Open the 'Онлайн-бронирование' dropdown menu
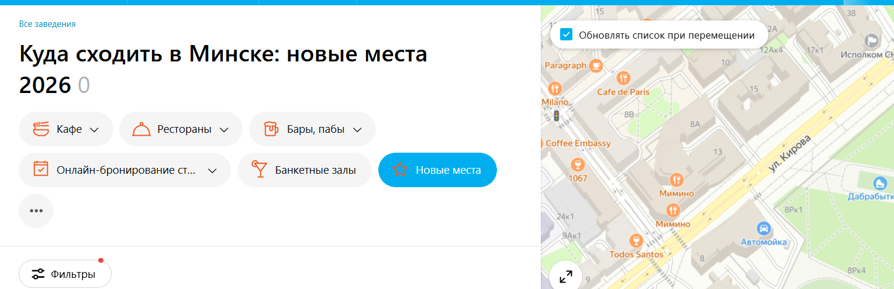This screenshot has width=894, height=289. coord(125,170)
